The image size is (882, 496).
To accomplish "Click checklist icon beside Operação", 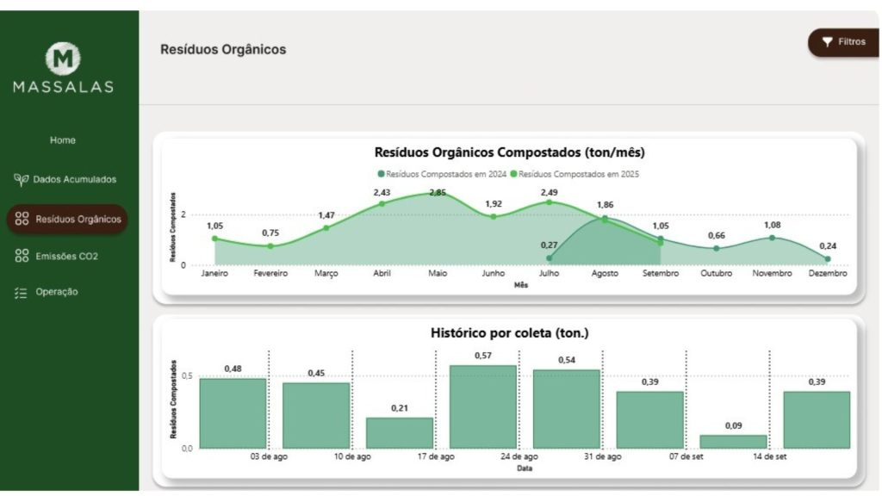I will tap(21, 293).
